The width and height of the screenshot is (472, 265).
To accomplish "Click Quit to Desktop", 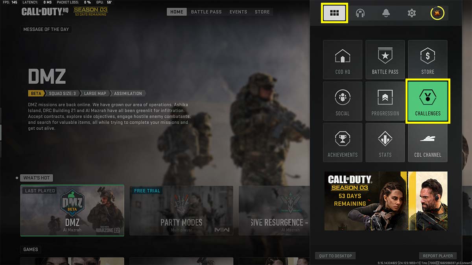I will point(335,256).
